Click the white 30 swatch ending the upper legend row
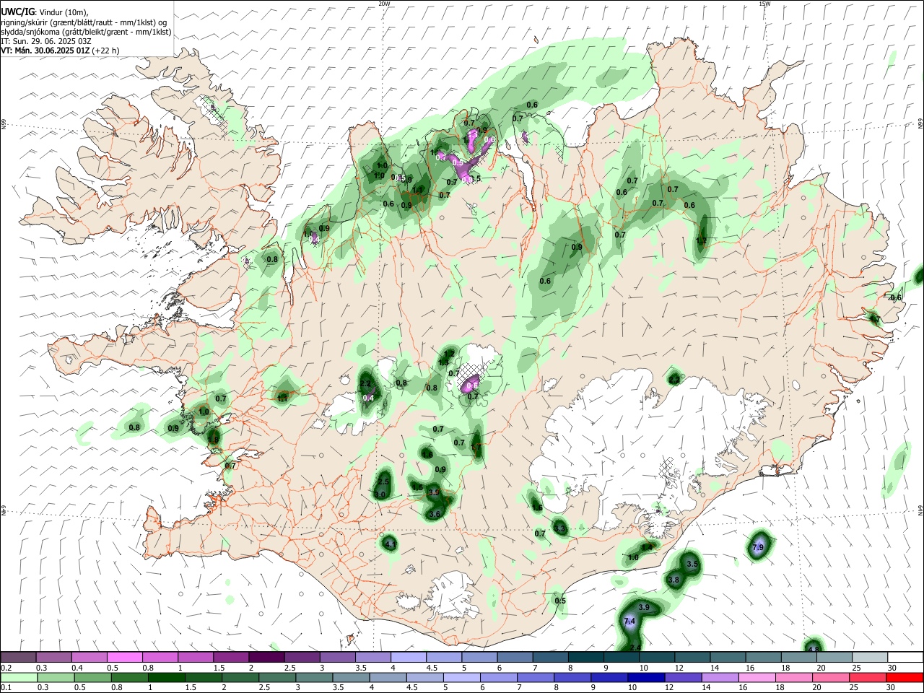This screenshot has height=693, width=924. [905, 657]
